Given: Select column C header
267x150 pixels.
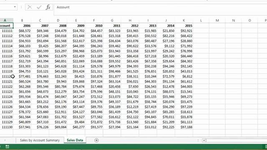Looking at the screenshot, I should 40,20.
